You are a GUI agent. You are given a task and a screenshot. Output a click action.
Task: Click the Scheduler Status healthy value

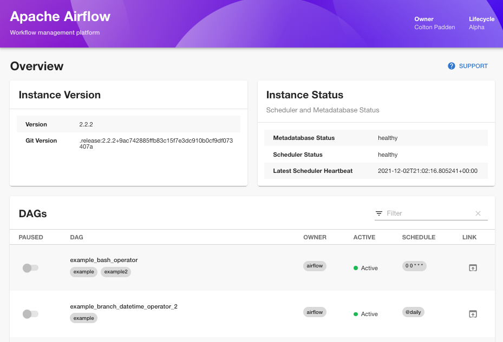tap(388, 155)
